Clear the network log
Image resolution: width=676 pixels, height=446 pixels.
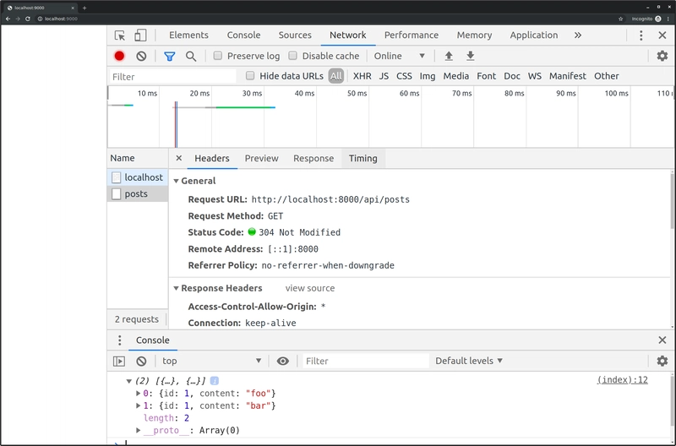(x=141, y=56)
